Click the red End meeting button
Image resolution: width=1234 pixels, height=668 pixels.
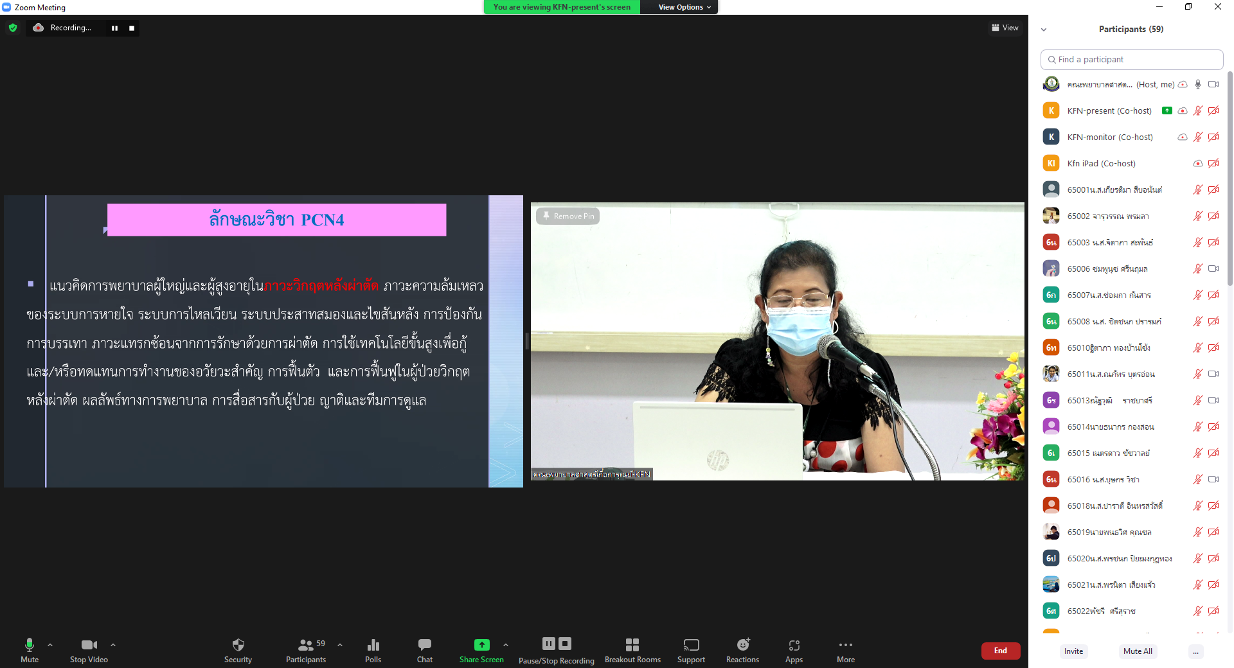click(x=1001, y=651)
